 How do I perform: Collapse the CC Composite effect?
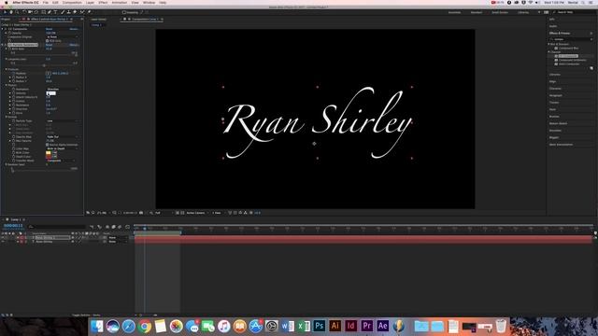[x=3, y=29]
